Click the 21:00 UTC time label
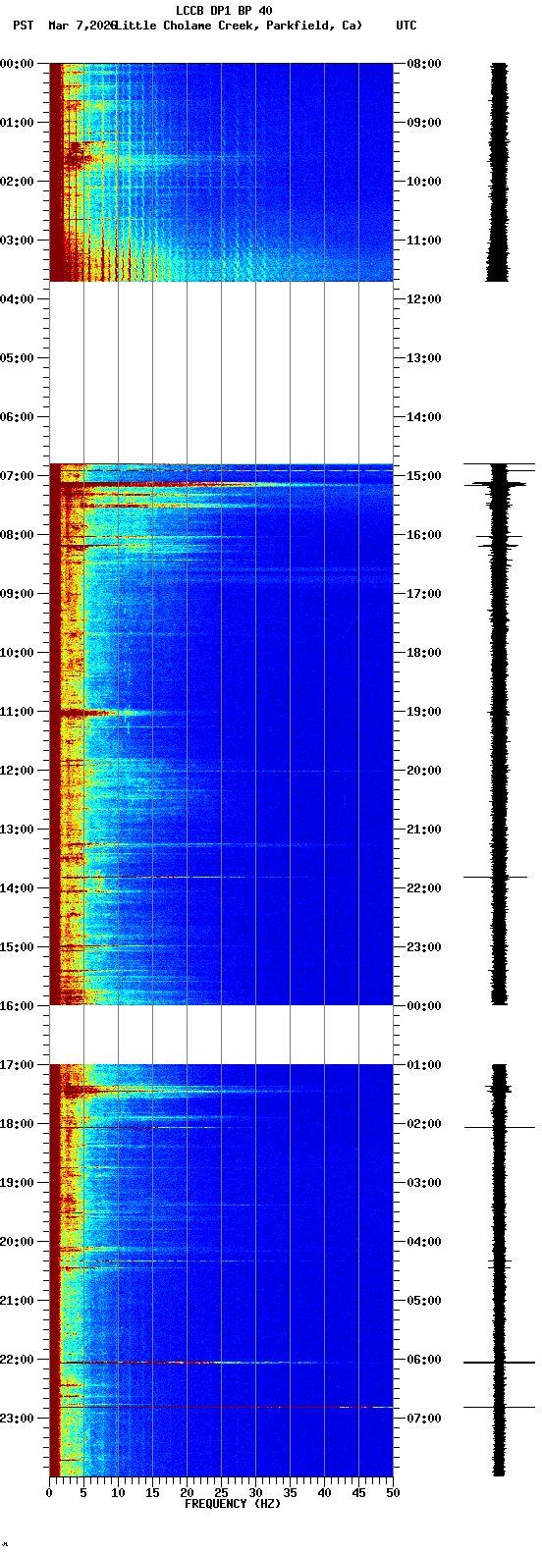 click(x=425, y=830)
